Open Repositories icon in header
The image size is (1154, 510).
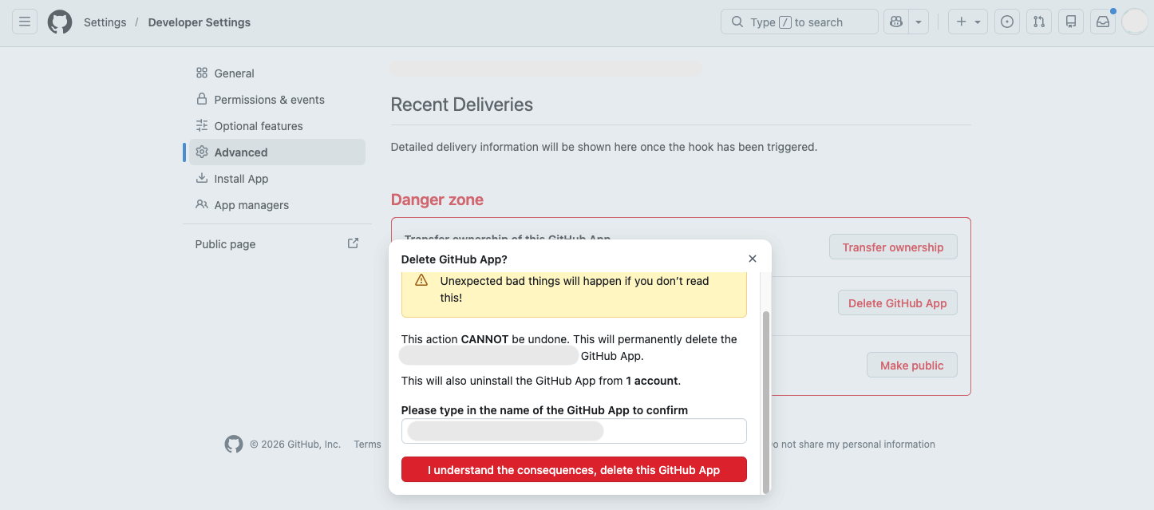pyautogui.click(x=1071, y=22)
